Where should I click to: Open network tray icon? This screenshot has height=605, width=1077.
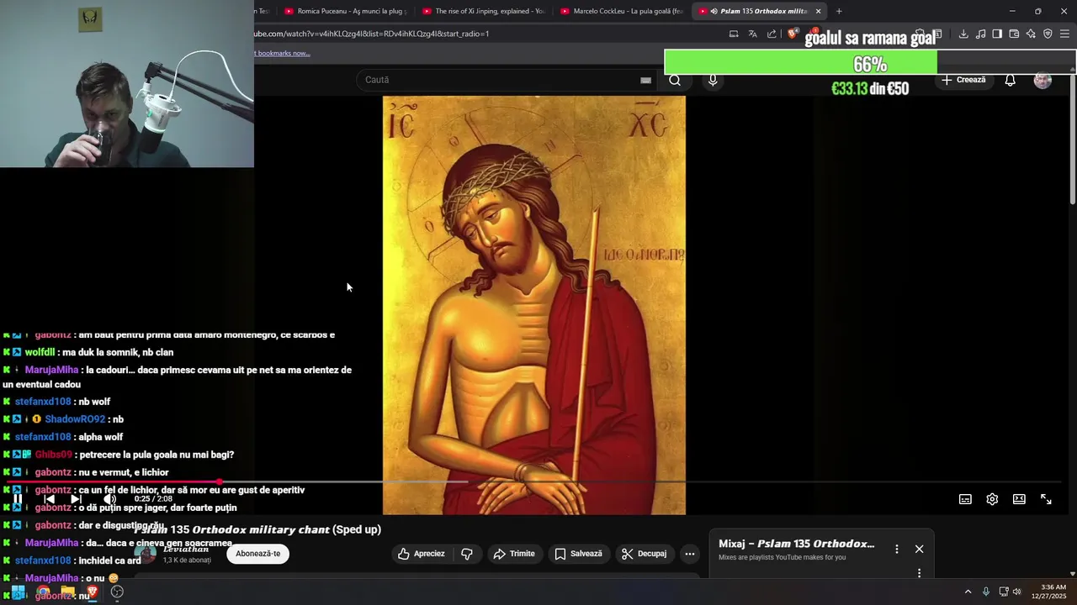click(x=1004, y=592)
